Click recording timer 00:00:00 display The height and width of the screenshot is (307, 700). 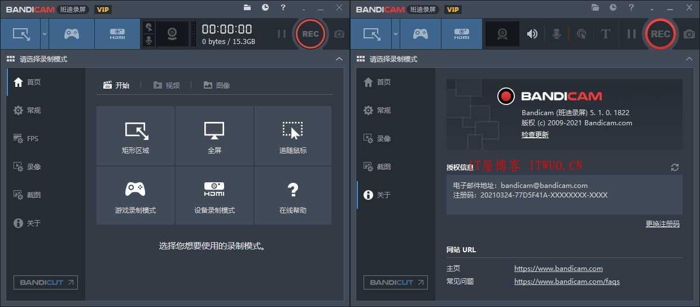pos(227,29)
